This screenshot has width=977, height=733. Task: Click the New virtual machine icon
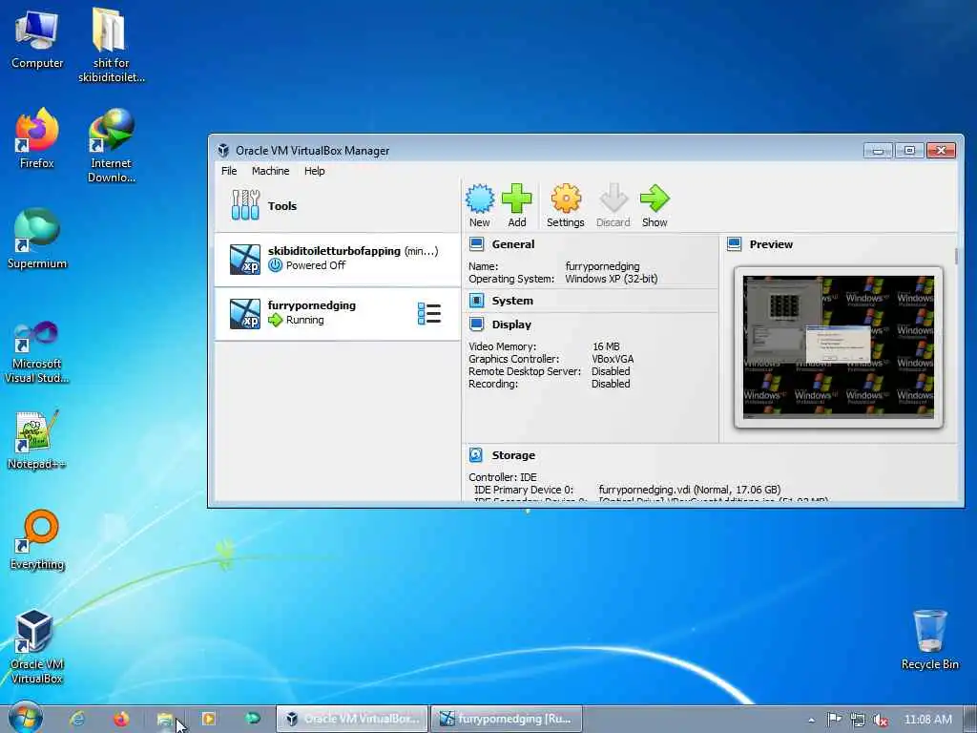[480, 199]
